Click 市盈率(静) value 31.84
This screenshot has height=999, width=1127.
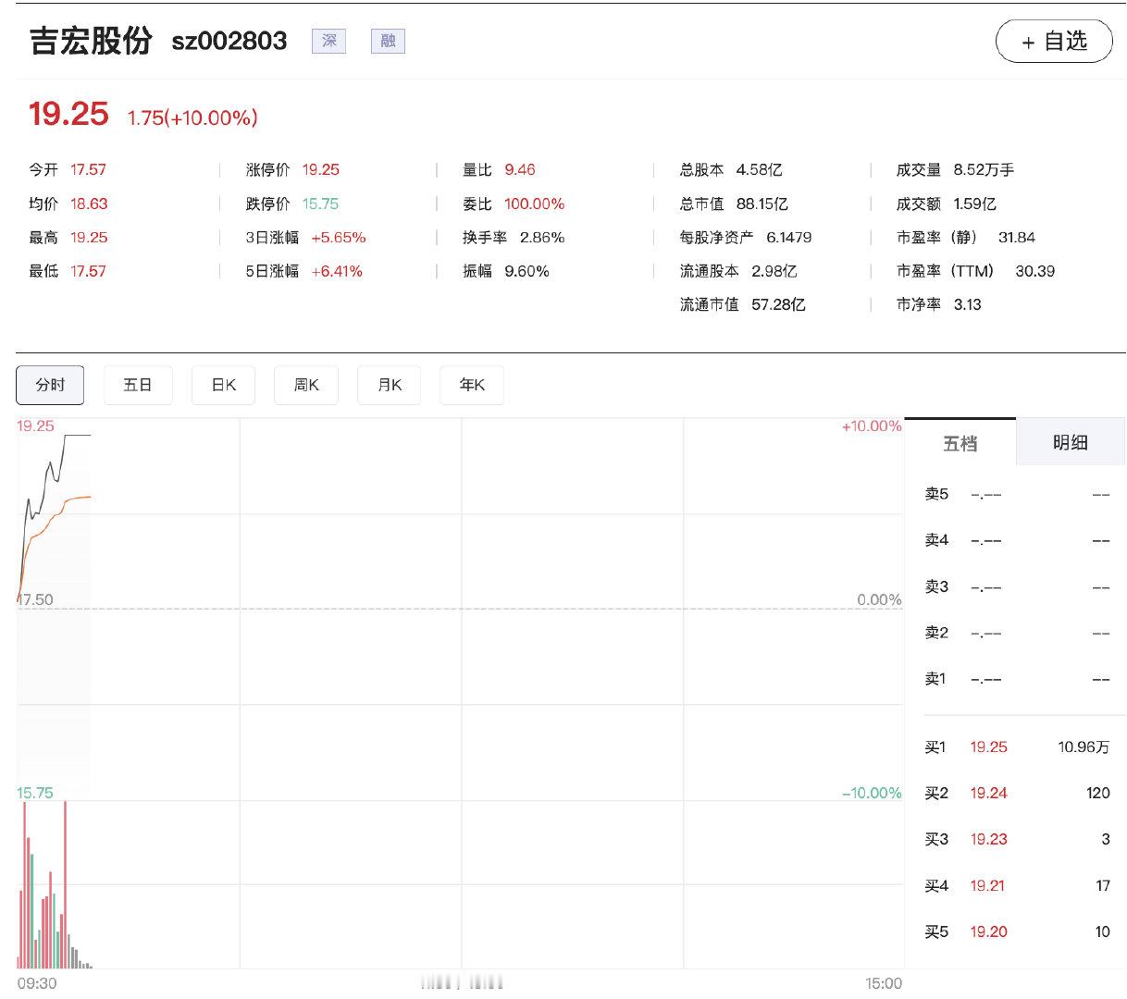[1017, 238]
